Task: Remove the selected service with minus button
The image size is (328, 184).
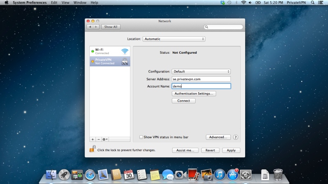Action: (x=98, y=139)
